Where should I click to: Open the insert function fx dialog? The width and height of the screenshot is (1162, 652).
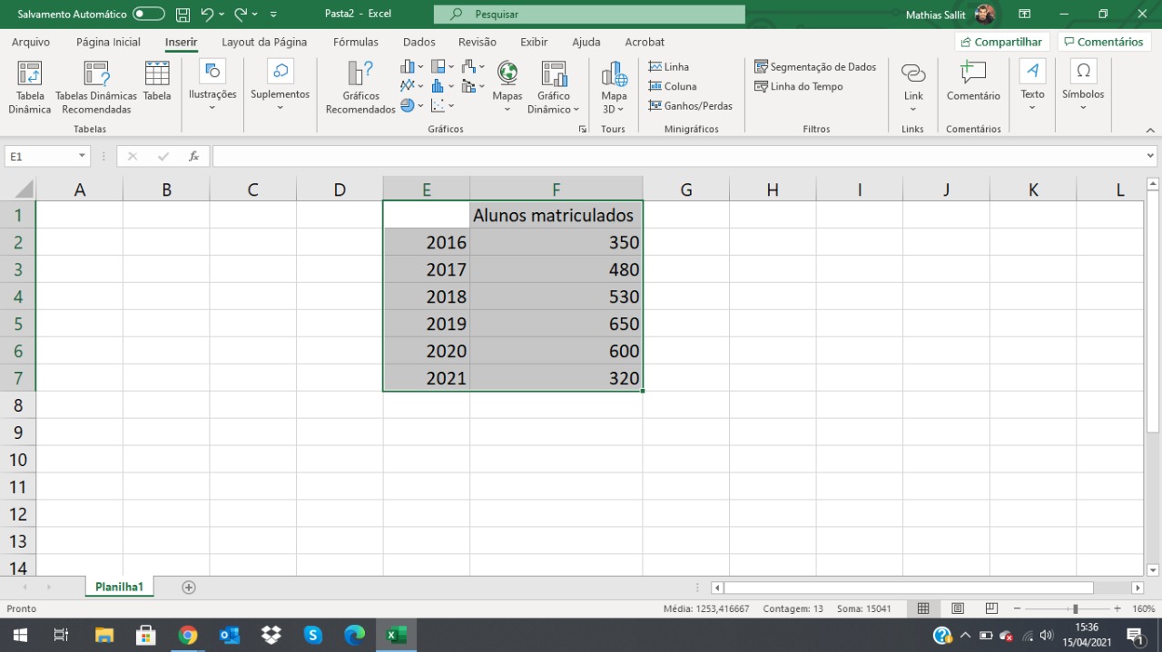pyautogui.click(x=193, y=156)
